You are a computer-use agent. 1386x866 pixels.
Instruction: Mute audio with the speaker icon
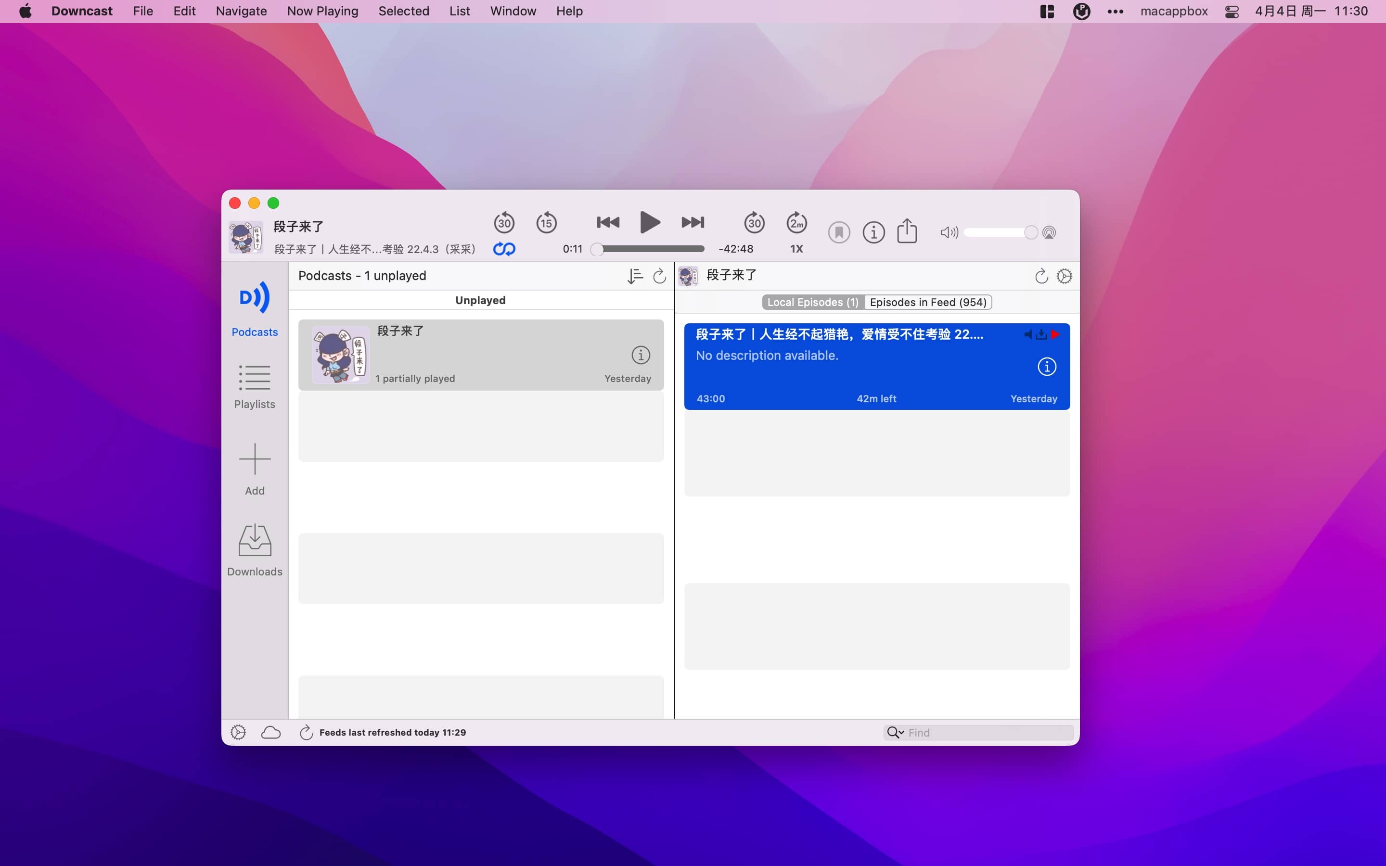click(949, 232)
